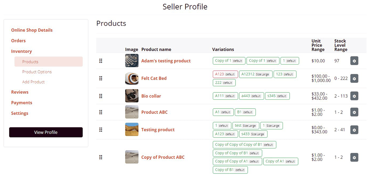The width and height of the screenshot is (368, 183).
Task: Click the s433 Size:Large variation tag
Action: point(253,134)
